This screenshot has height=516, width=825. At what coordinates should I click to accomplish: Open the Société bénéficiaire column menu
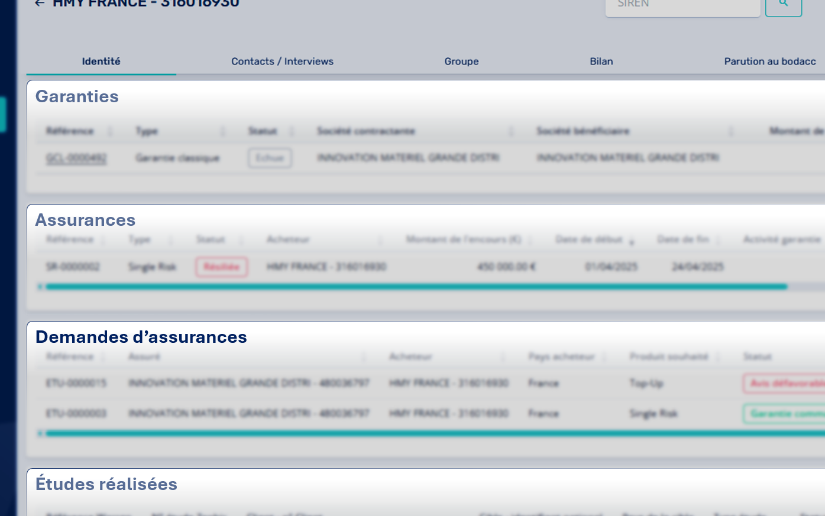coord(731,131)
